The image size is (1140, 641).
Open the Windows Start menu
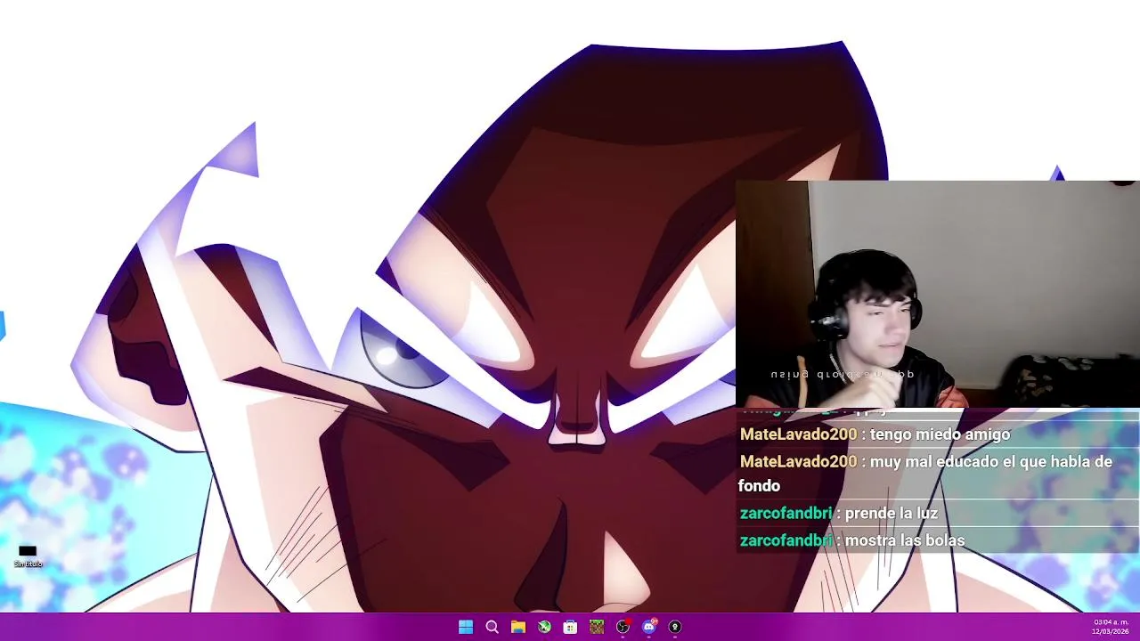pos(466,627)
